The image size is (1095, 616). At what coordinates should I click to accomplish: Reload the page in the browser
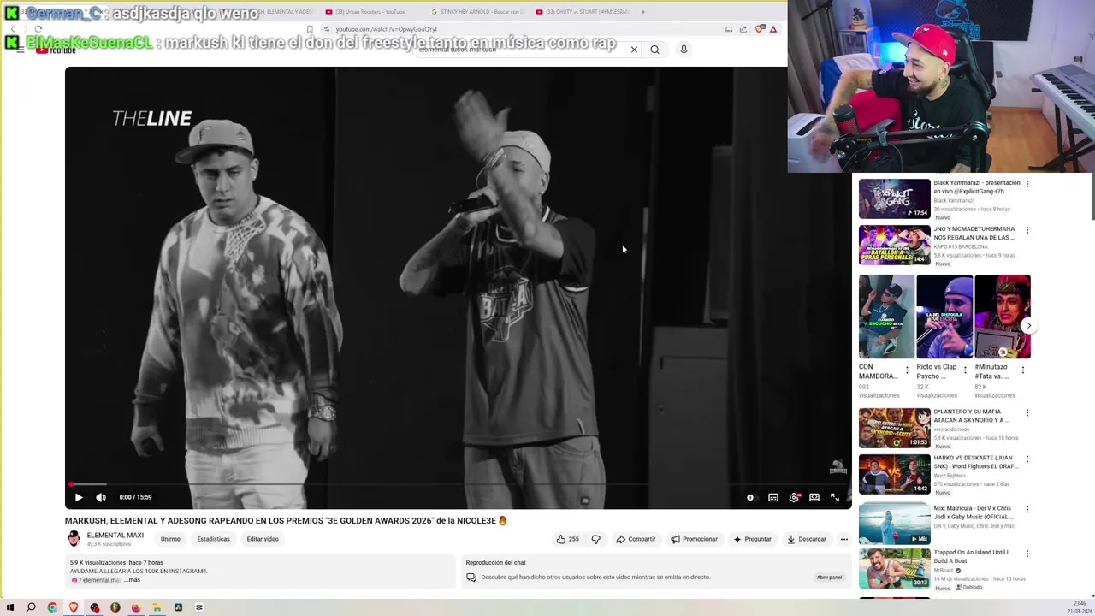38,29
